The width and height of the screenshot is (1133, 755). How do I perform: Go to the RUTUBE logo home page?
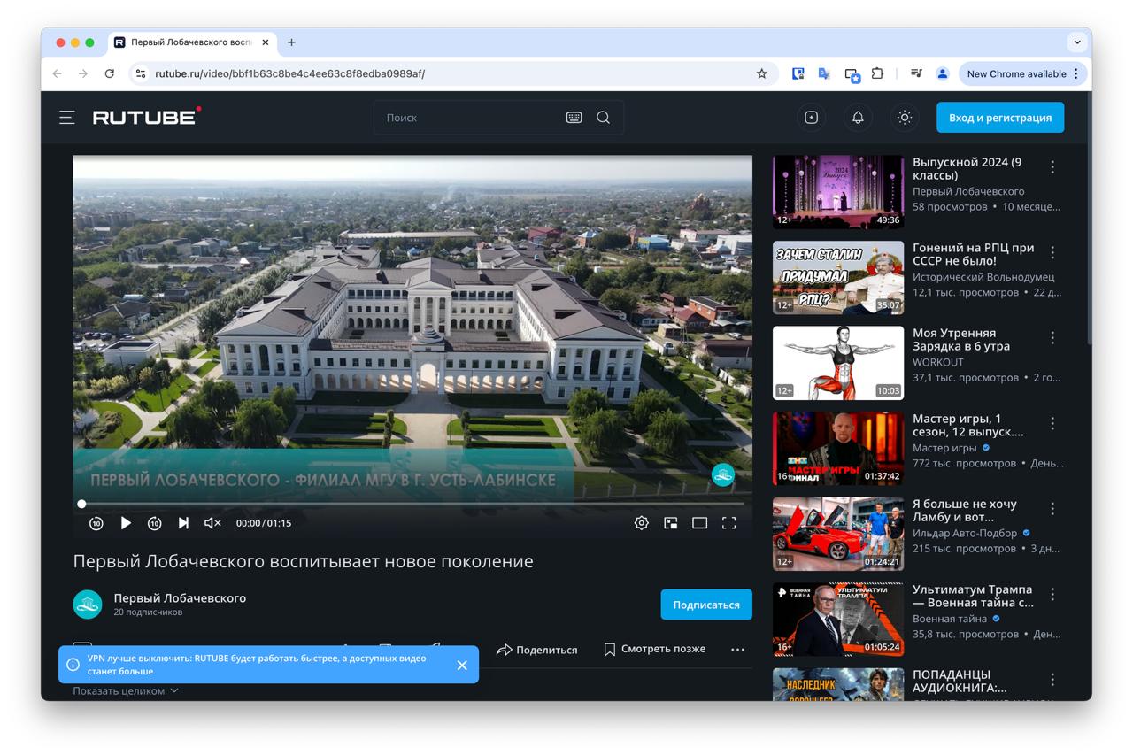pos(147,117)
